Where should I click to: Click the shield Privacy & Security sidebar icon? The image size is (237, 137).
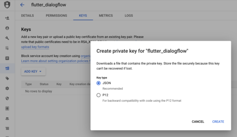tap(7, 99)
